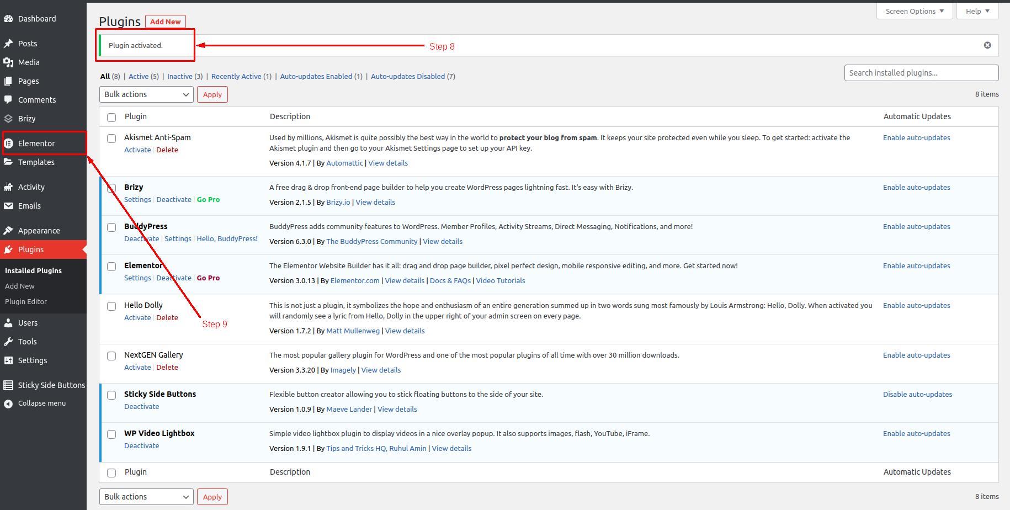Activate the NextGEN Gallery plugin
Screen dimensions: 1010x510
pyautogui.click(x=137, y=367)
